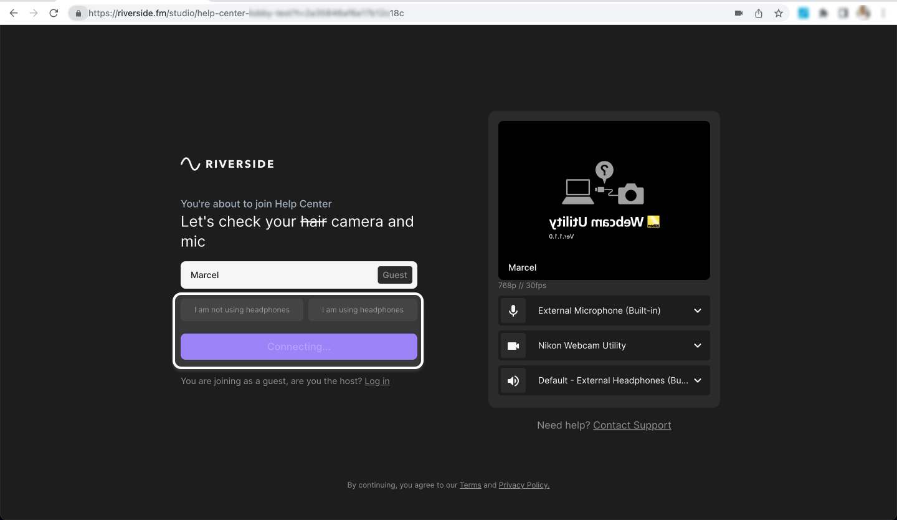Open the Contact Support link
The width and height of the screenshot is (897, 520).
click(632, 425)
